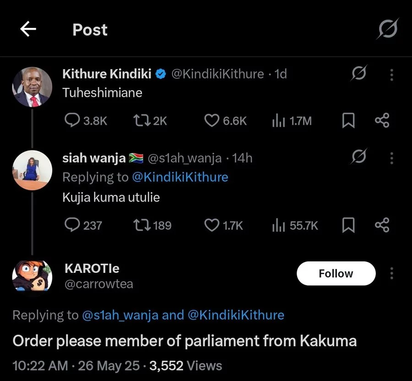Like Kithure Kindiki's post
Screen dimensions: 412x381
pos(211,121)
